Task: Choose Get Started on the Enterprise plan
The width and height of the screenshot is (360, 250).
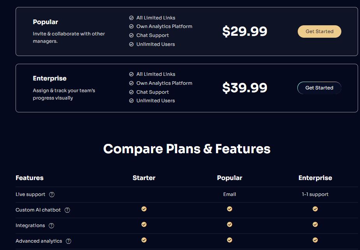Action: click(x=320, y=88)
